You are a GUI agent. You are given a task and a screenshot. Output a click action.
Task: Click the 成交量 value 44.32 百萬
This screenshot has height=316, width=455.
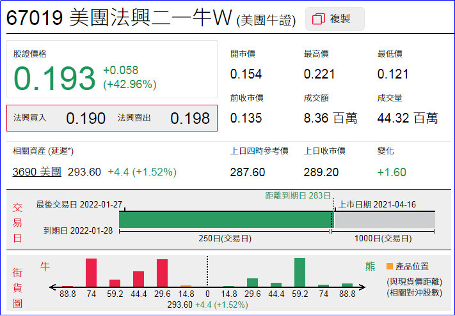tap(408, 118)
